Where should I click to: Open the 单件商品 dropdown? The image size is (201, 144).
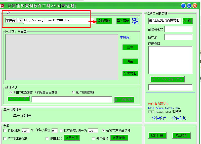(21, 20)
